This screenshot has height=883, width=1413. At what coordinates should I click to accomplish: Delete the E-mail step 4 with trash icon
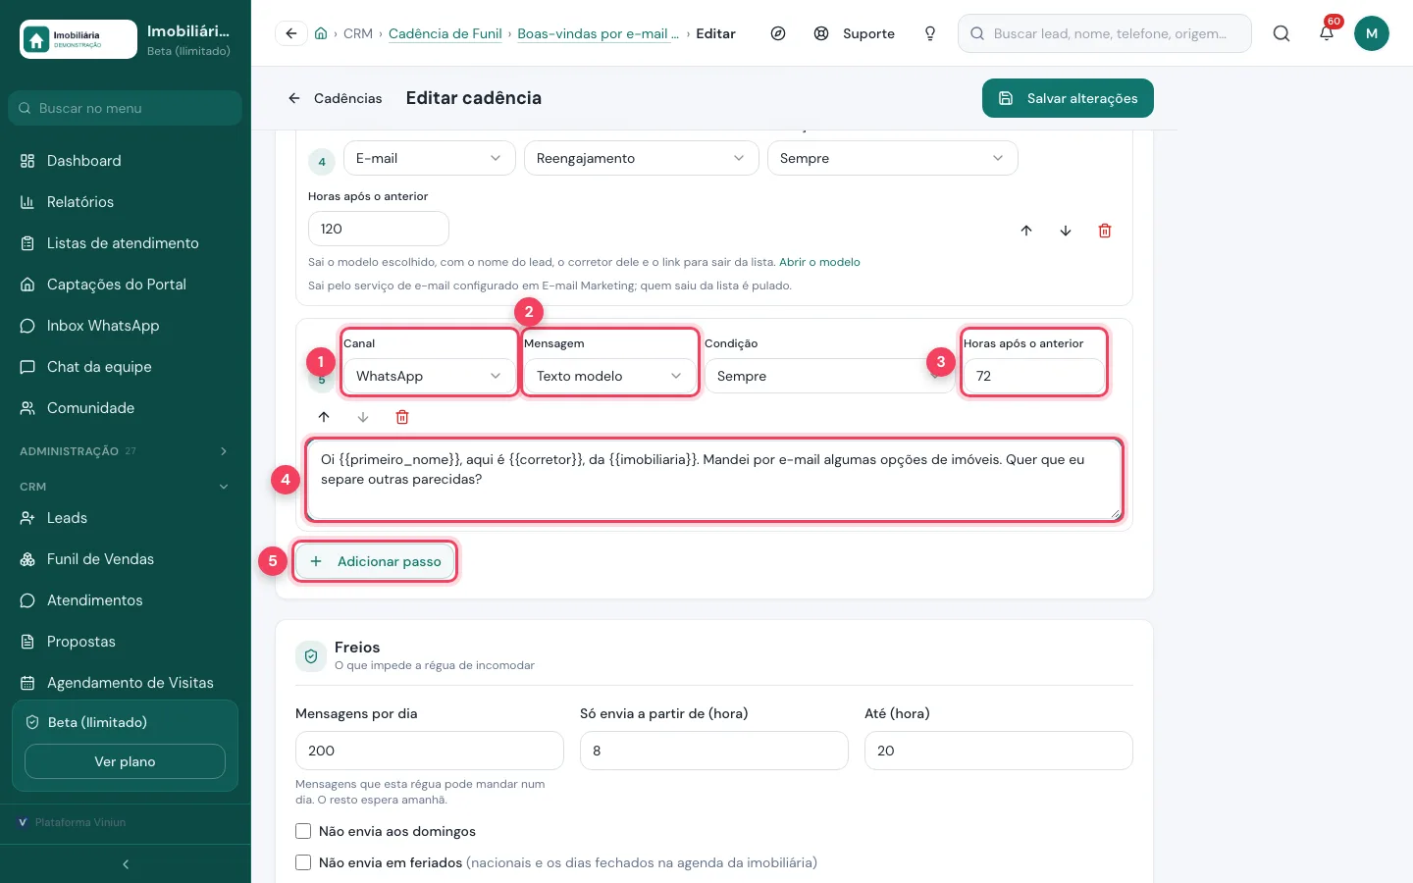click(1105, 231)
